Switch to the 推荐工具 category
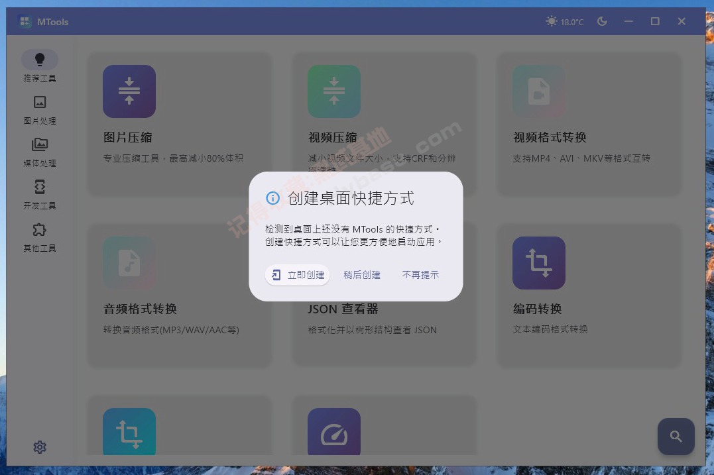 [x=40, y=60]
